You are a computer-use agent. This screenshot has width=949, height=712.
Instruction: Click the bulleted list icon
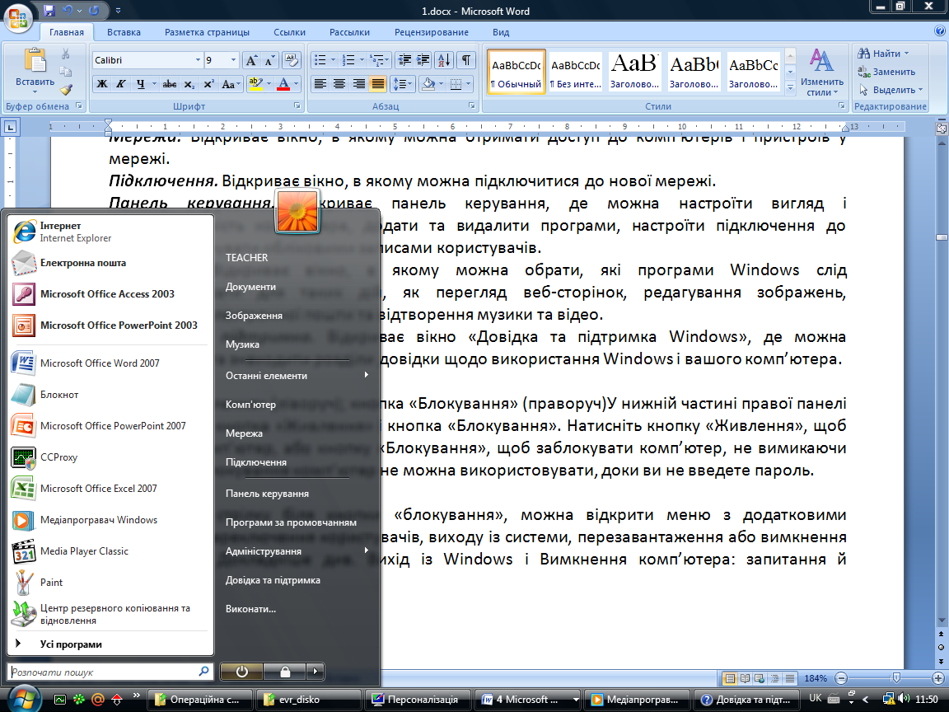point(320,60)
